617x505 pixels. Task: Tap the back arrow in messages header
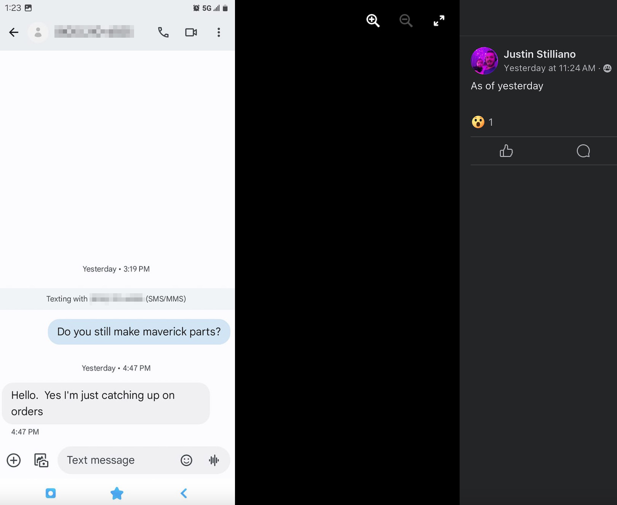pyautogui.click(x=14, y=32)
